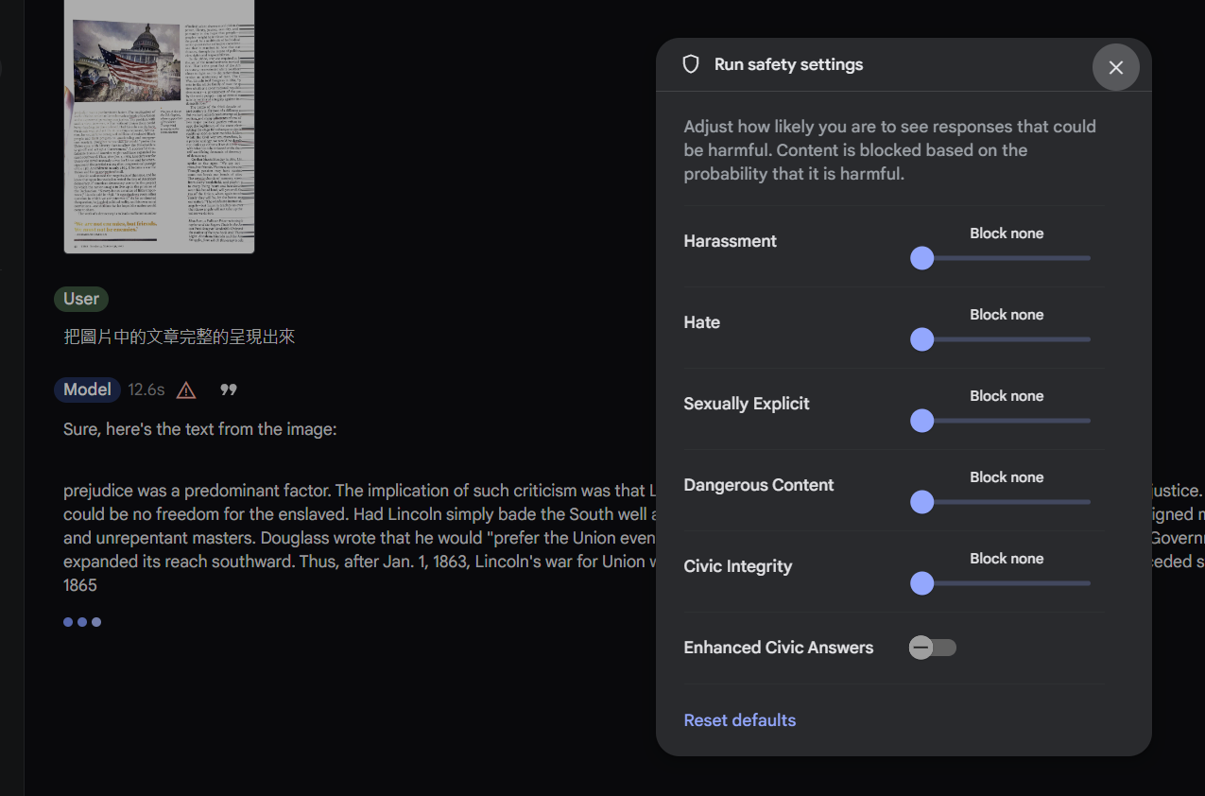Click the Sexually Explicit slider handle
The width and height of the screenshot is (1205, 796).
tap(922, 421)
